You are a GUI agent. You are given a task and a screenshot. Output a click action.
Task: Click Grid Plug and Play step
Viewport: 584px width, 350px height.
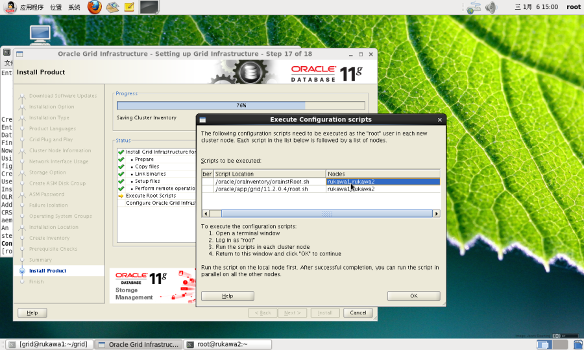[x=51, y=139]
